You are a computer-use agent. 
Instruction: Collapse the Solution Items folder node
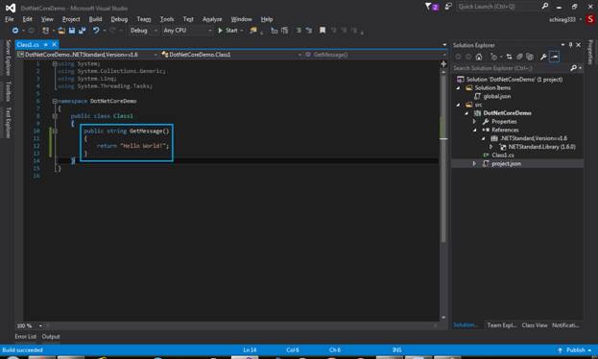pos(459,88)
